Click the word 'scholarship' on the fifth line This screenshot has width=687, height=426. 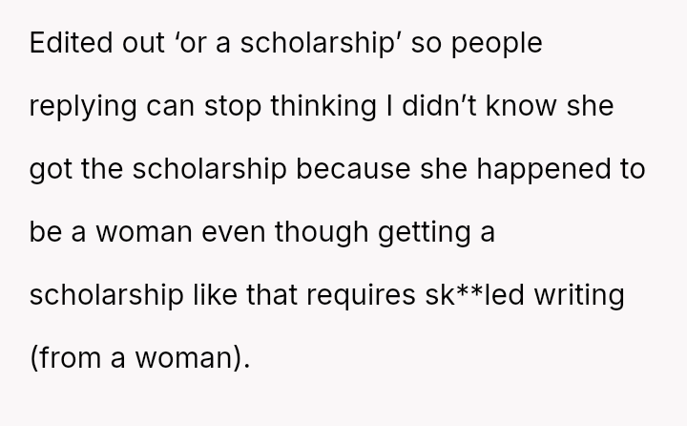(x=107, y=296)
